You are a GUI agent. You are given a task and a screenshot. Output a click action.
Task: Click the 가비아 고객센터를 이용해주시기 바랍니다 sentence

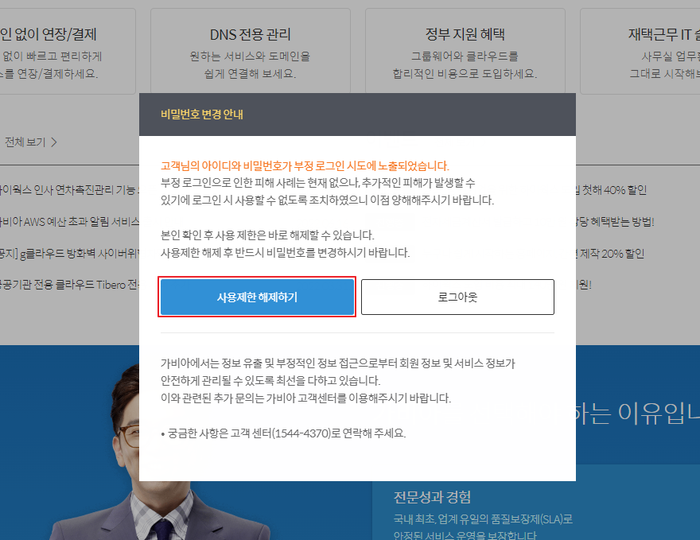305,398
